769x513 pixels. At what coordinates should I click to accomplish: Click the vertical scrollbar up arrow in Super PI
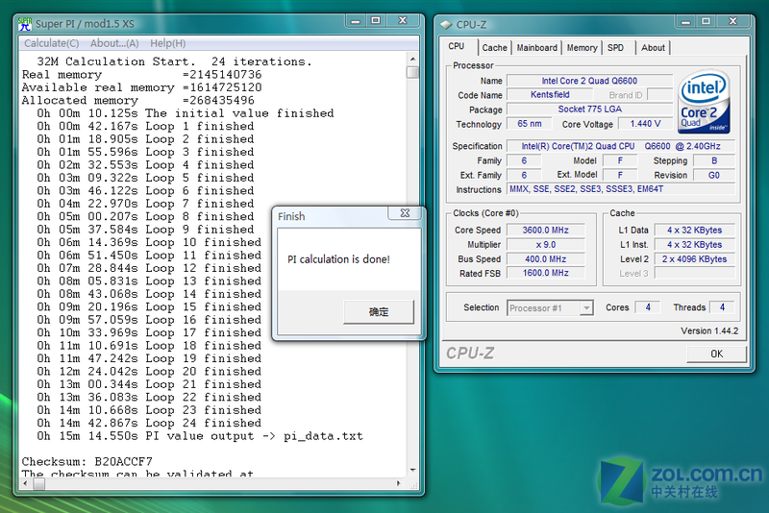click(413, 59)
